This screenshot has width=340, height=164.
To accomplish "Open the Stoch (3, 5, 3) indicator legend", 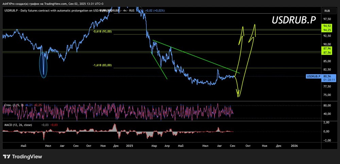I will point(14,105).
